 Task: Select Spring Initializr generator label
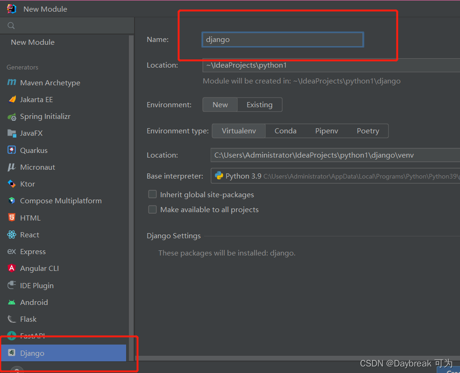click(x=45, y=117)
